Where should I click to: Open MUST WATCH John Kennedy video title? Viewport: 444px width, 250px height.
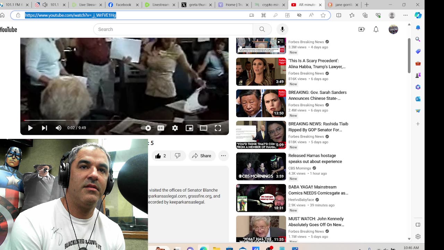tap(316, 222)
